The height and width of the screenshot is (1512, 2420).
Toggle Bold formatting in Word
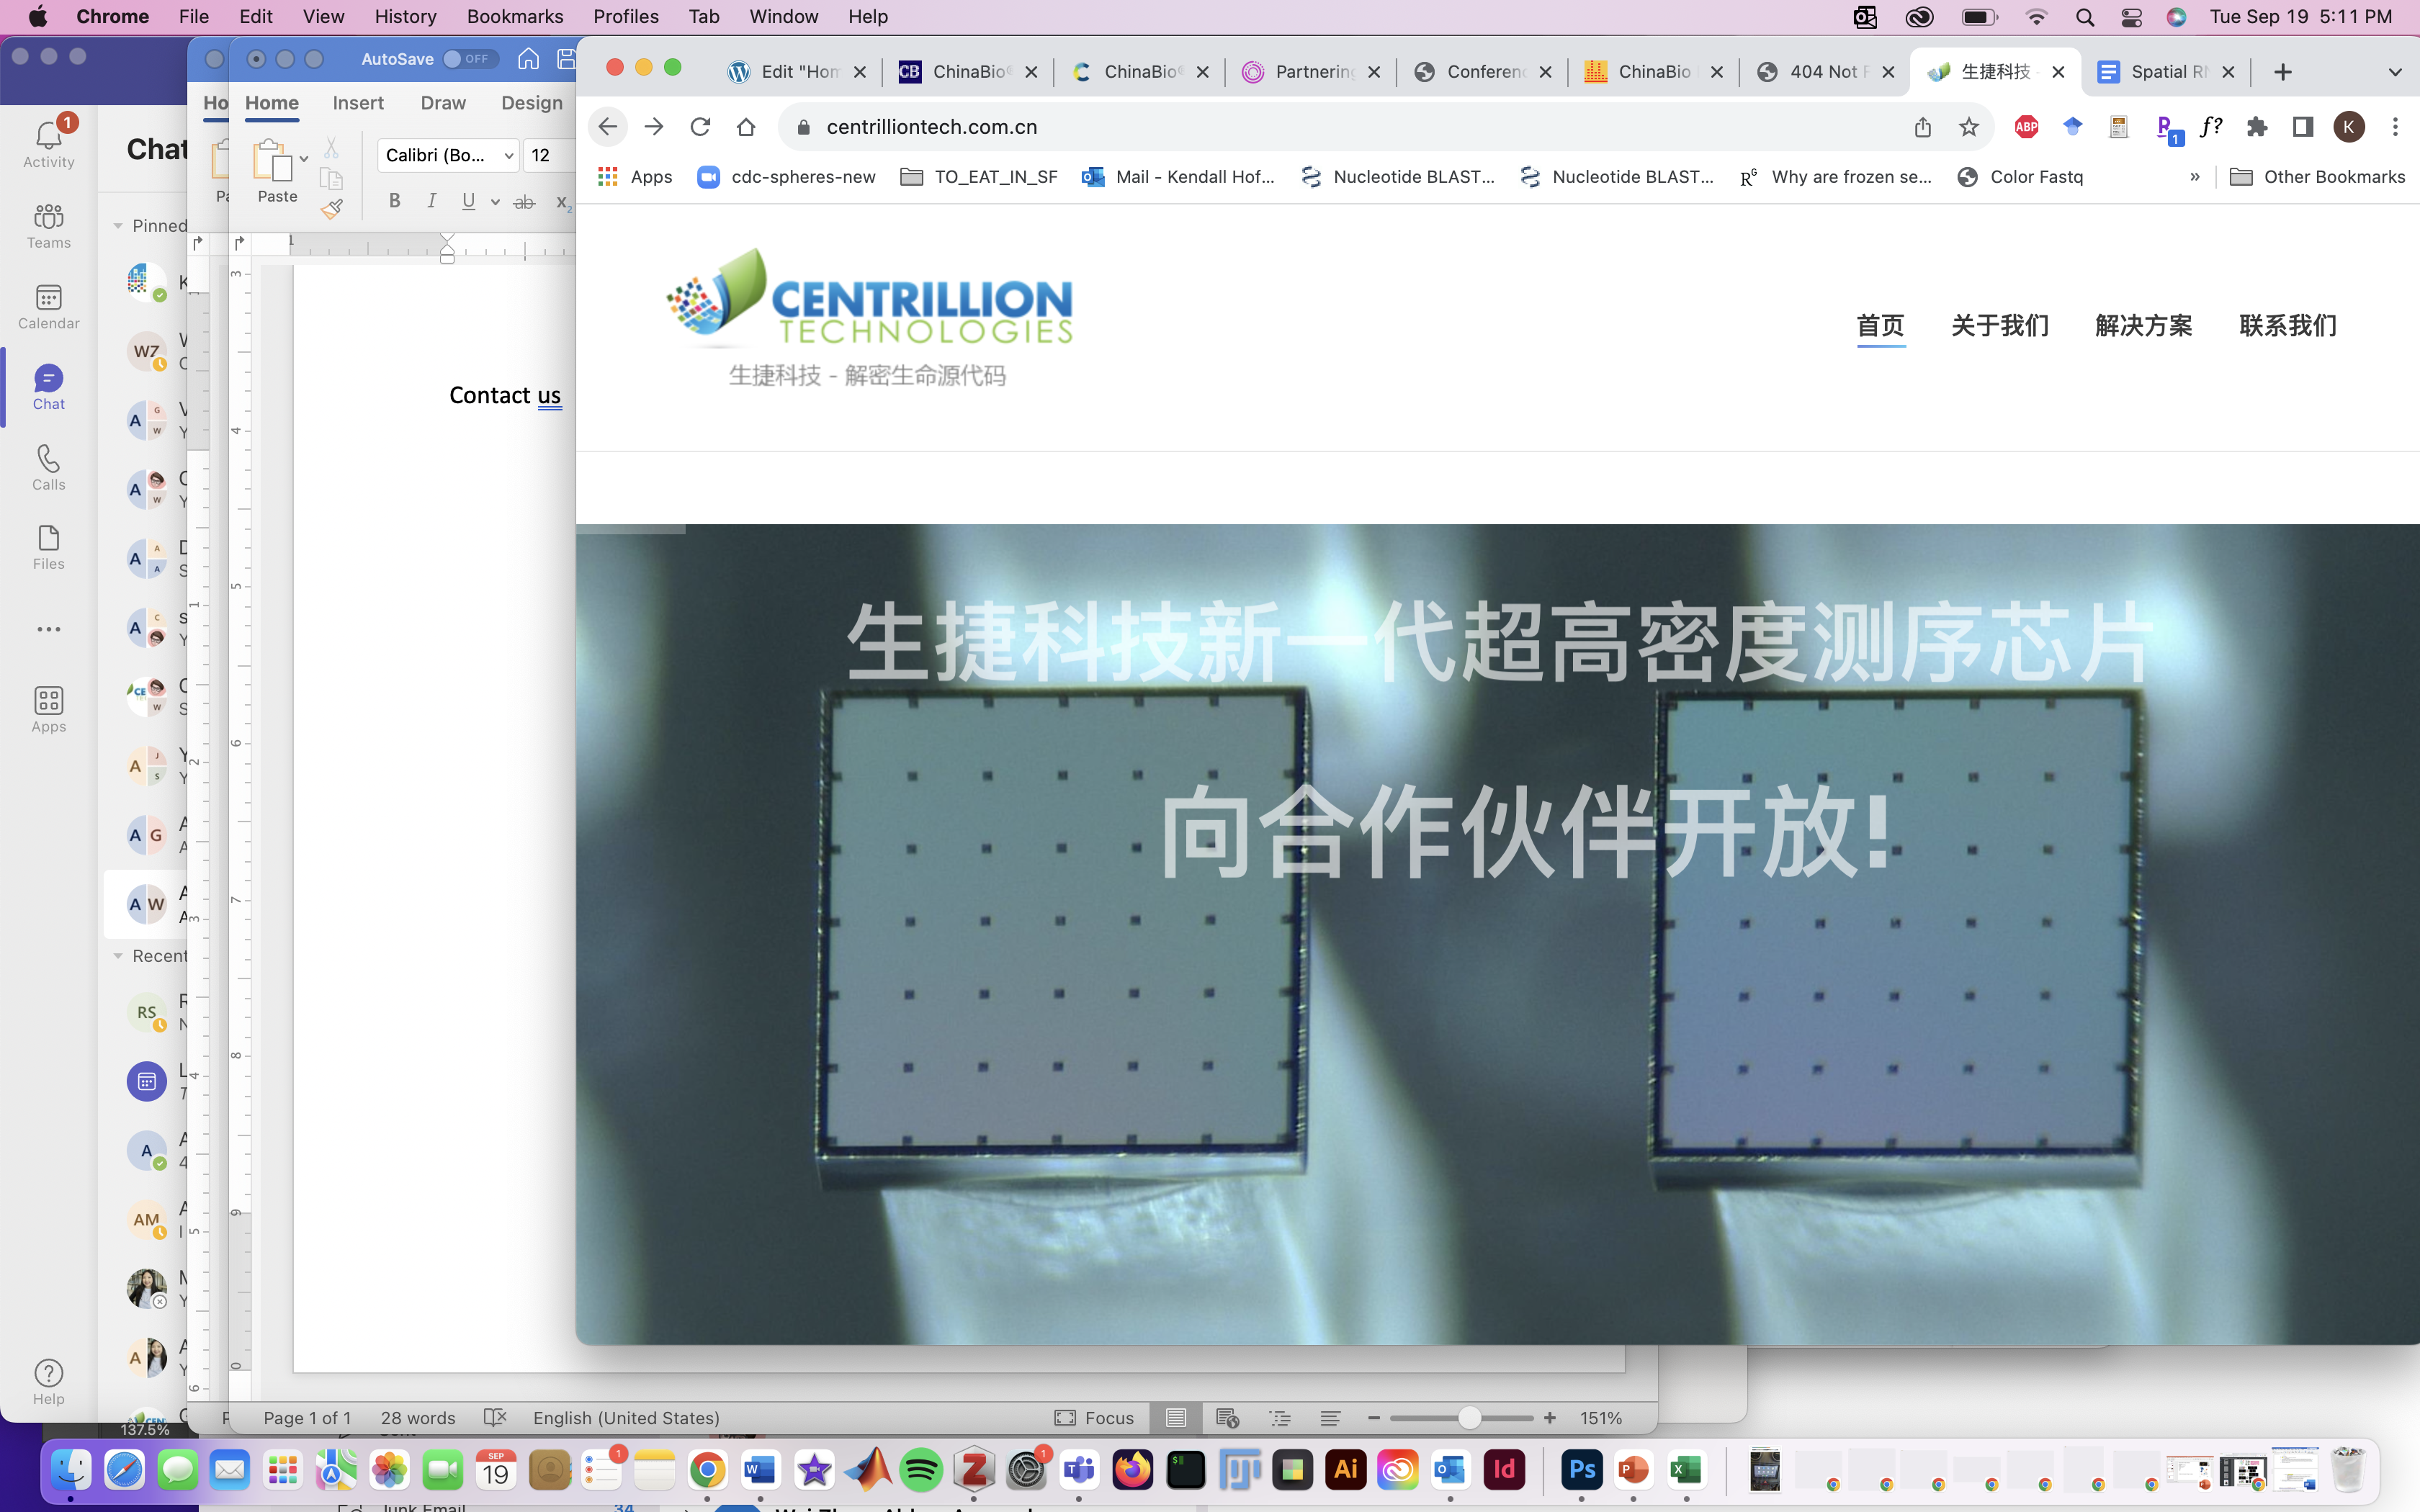coord(395,201)
